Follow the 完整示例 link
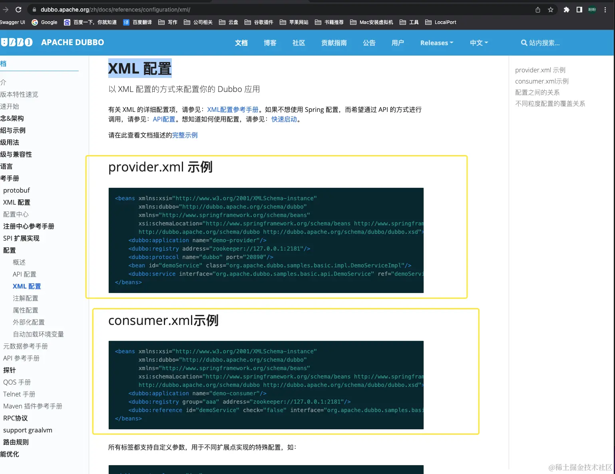 [x=185, y=135]
